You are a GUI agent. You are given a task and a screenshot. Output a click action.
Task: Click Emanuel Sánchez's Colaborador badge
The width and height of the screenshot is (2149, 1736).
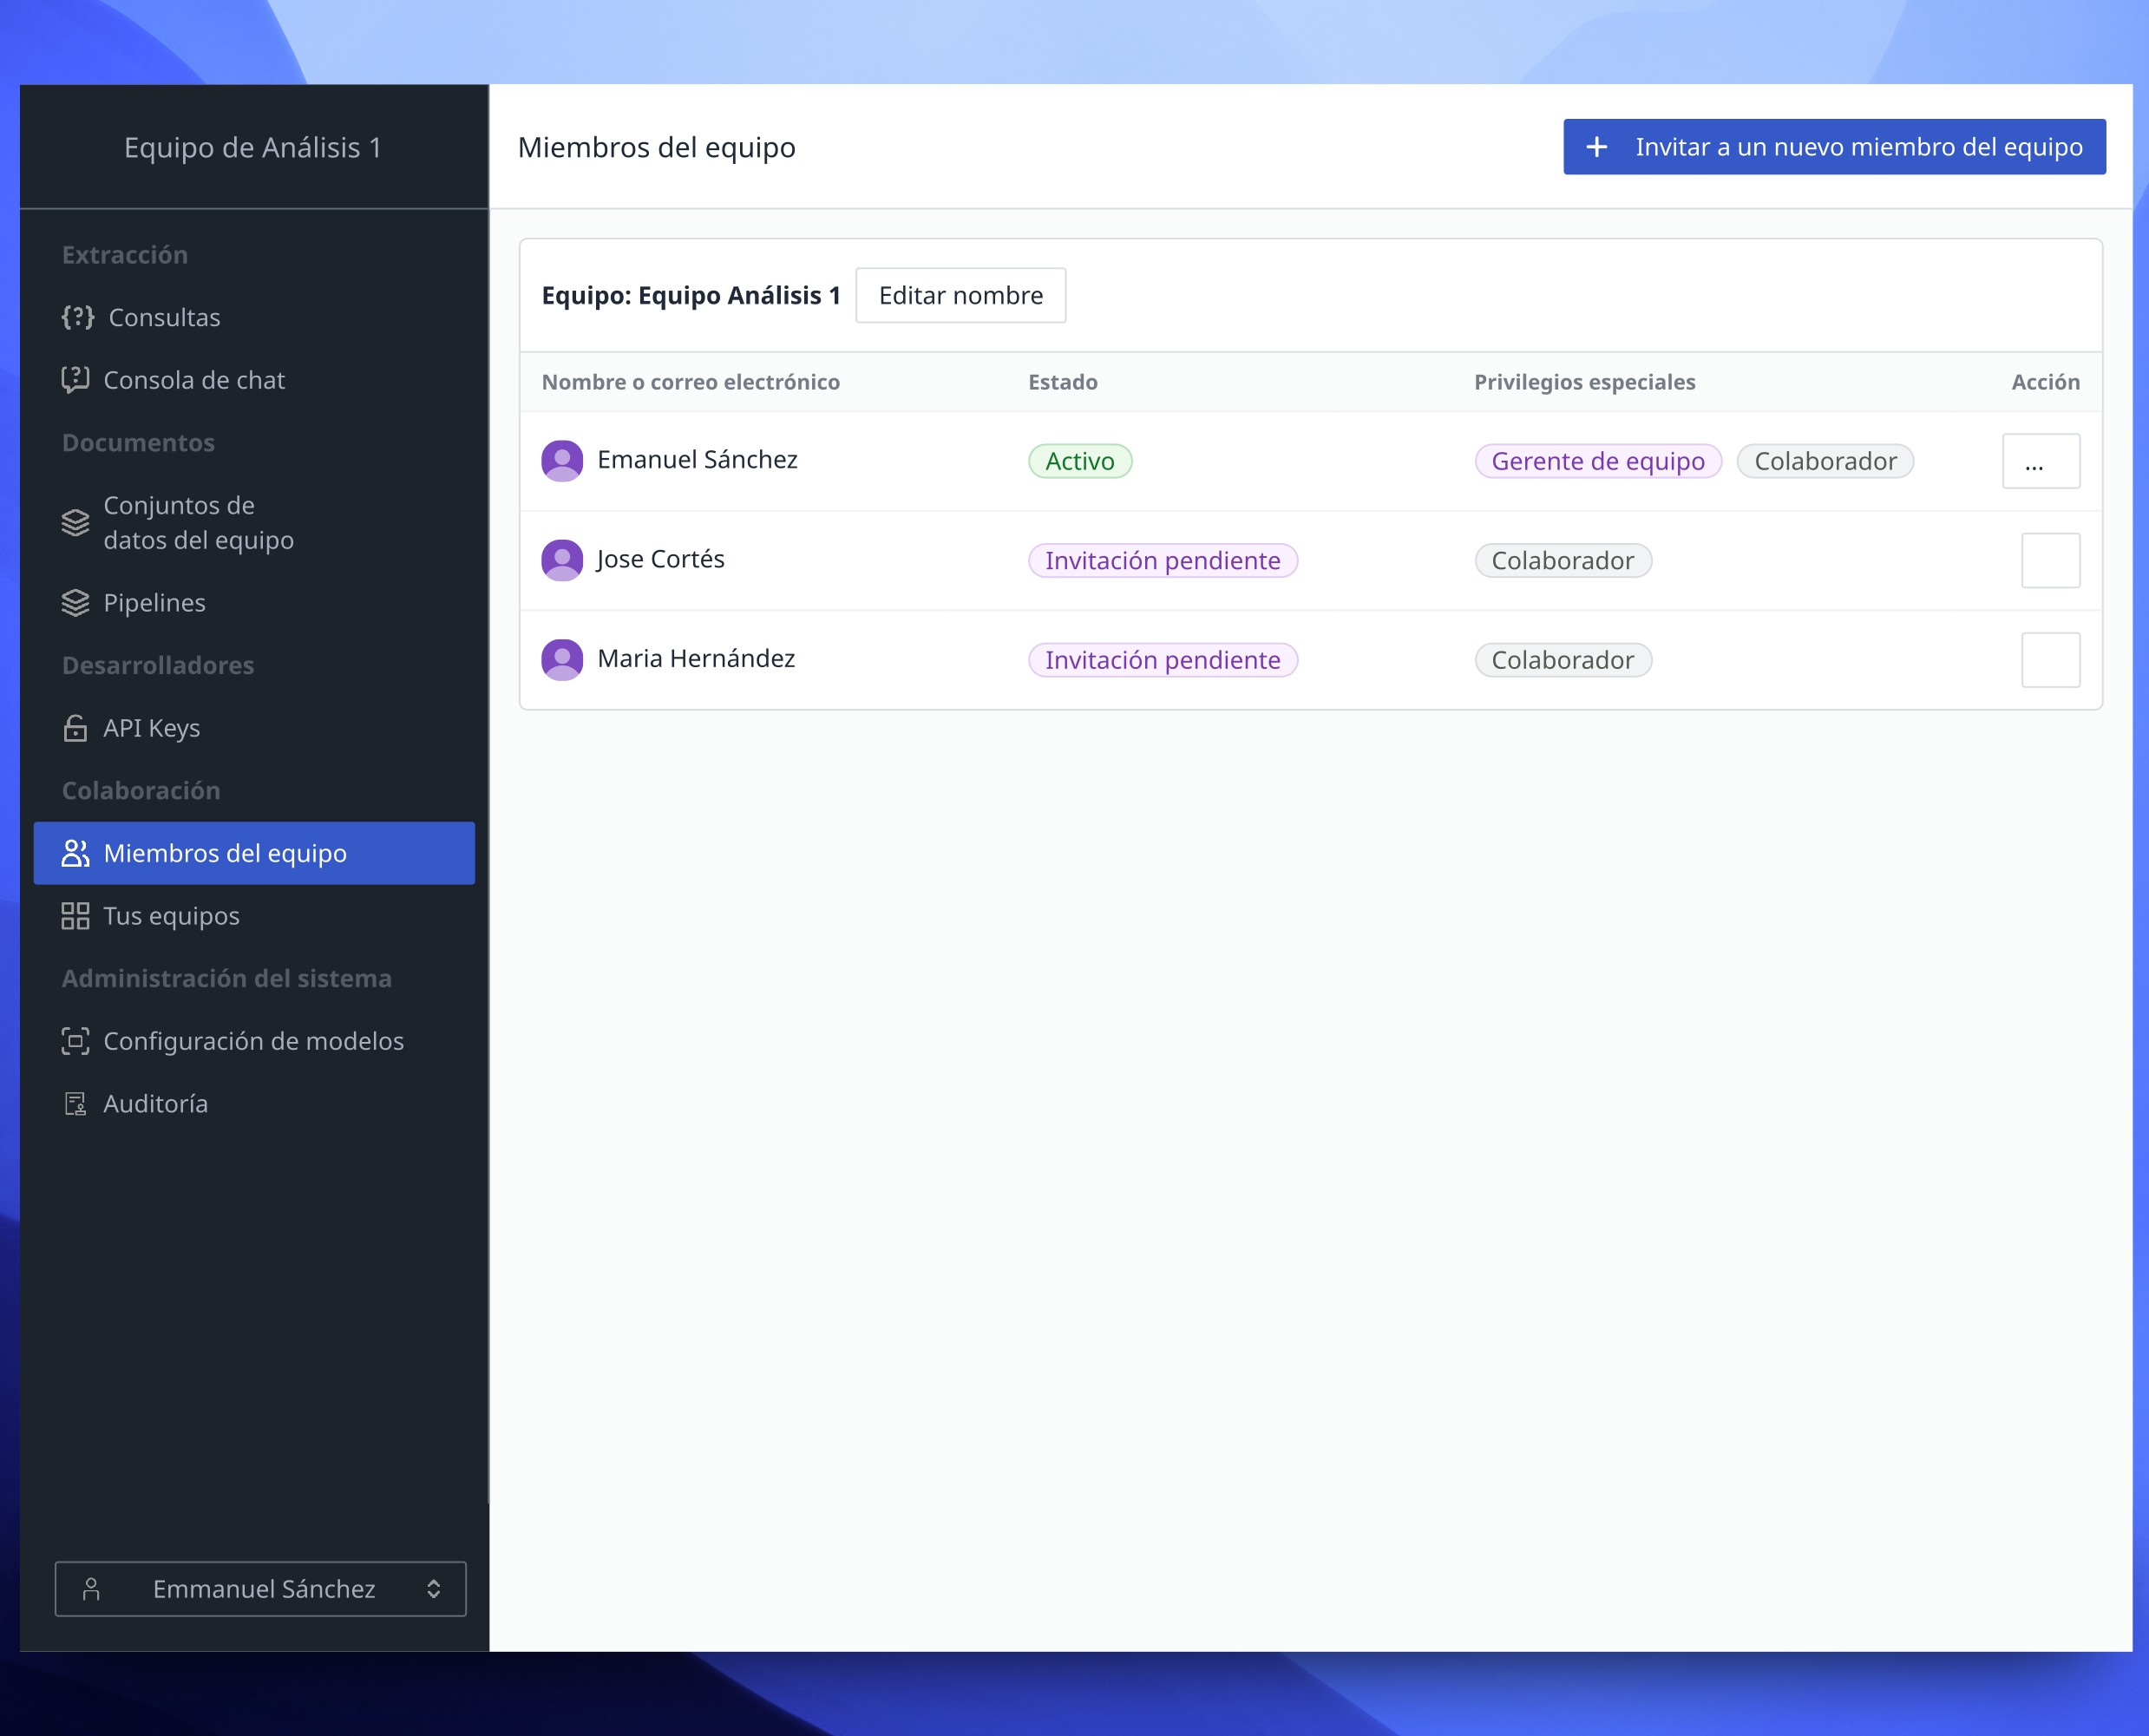pyautogui.click(x=1825, y=461)
